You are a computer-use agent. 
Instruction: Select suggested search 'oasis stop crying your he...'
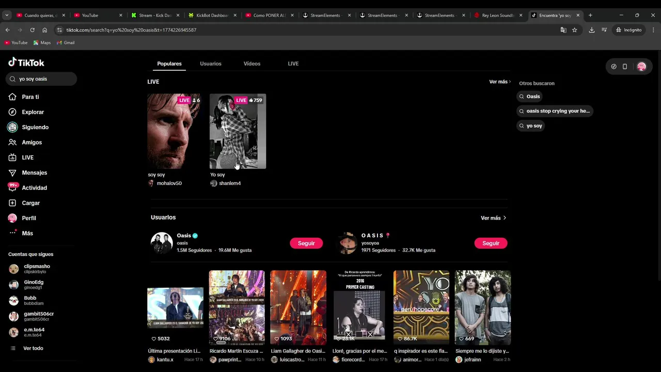555,111
